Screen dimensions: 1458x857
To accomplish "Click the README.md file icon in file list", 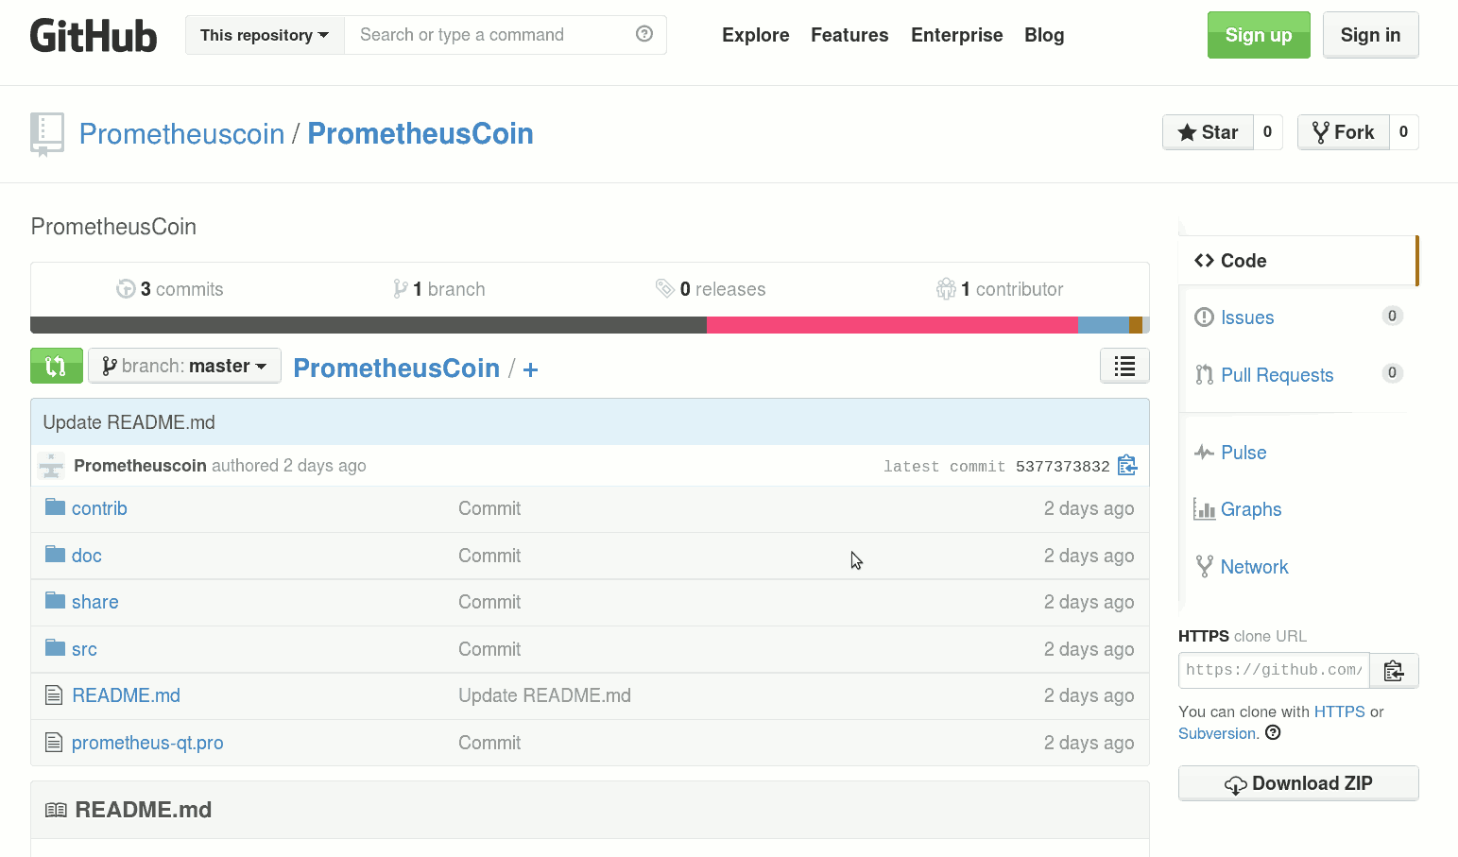I will [x=54, y=695].
